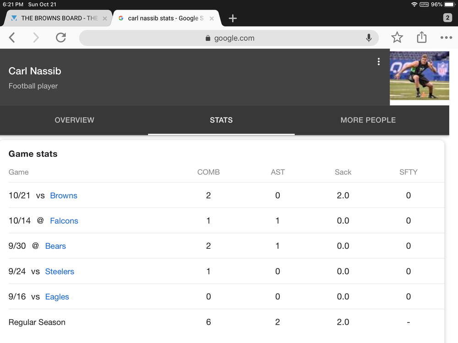Image resolution: width=458 pixels, height=343 pixels.
Task: Tap the Wi-Fi status icon
Action: point(414,5)
